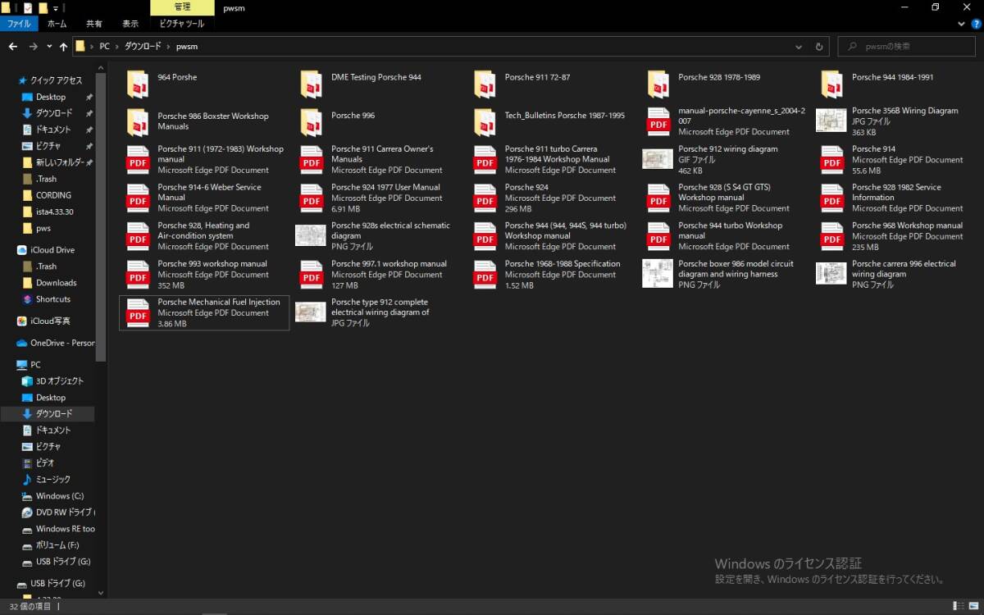
Task: Open the address bar history dropdown
Action: coord(799,47)
